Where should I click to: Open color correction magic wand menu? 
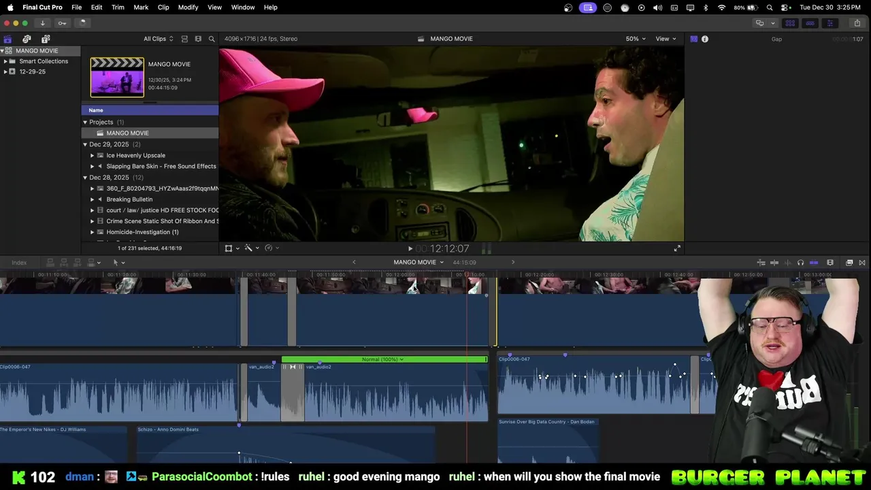click(251, 248)
